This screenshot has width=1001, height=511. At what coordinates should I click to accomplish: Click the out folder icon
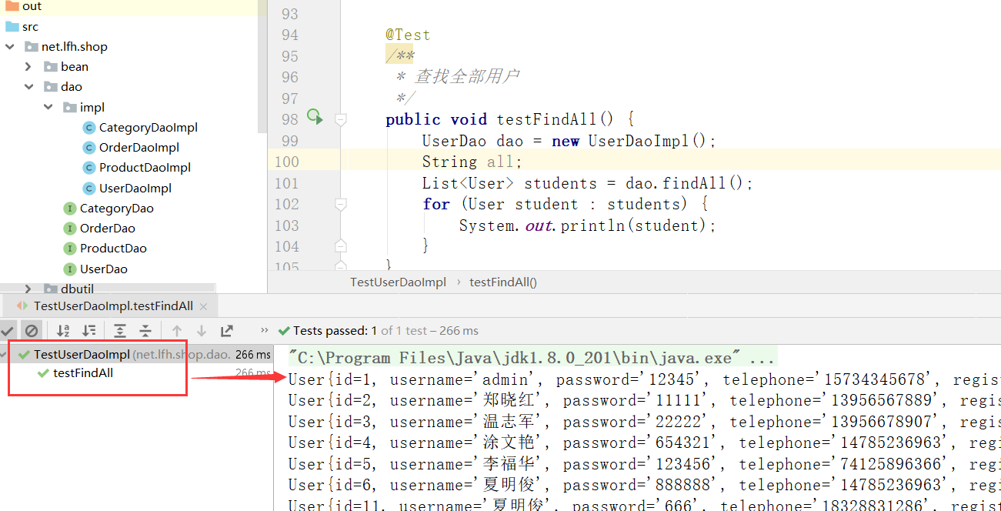12,6
